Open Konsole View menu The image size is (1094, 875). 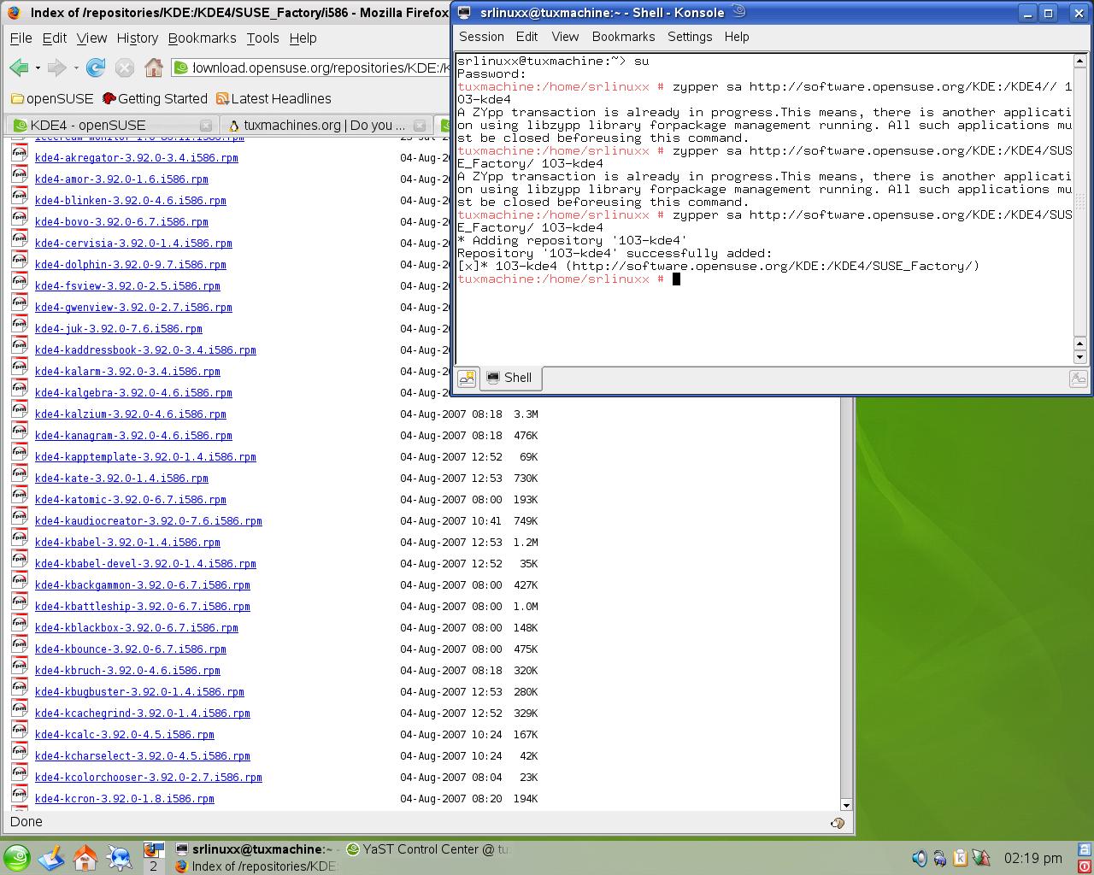pos(565,37)
